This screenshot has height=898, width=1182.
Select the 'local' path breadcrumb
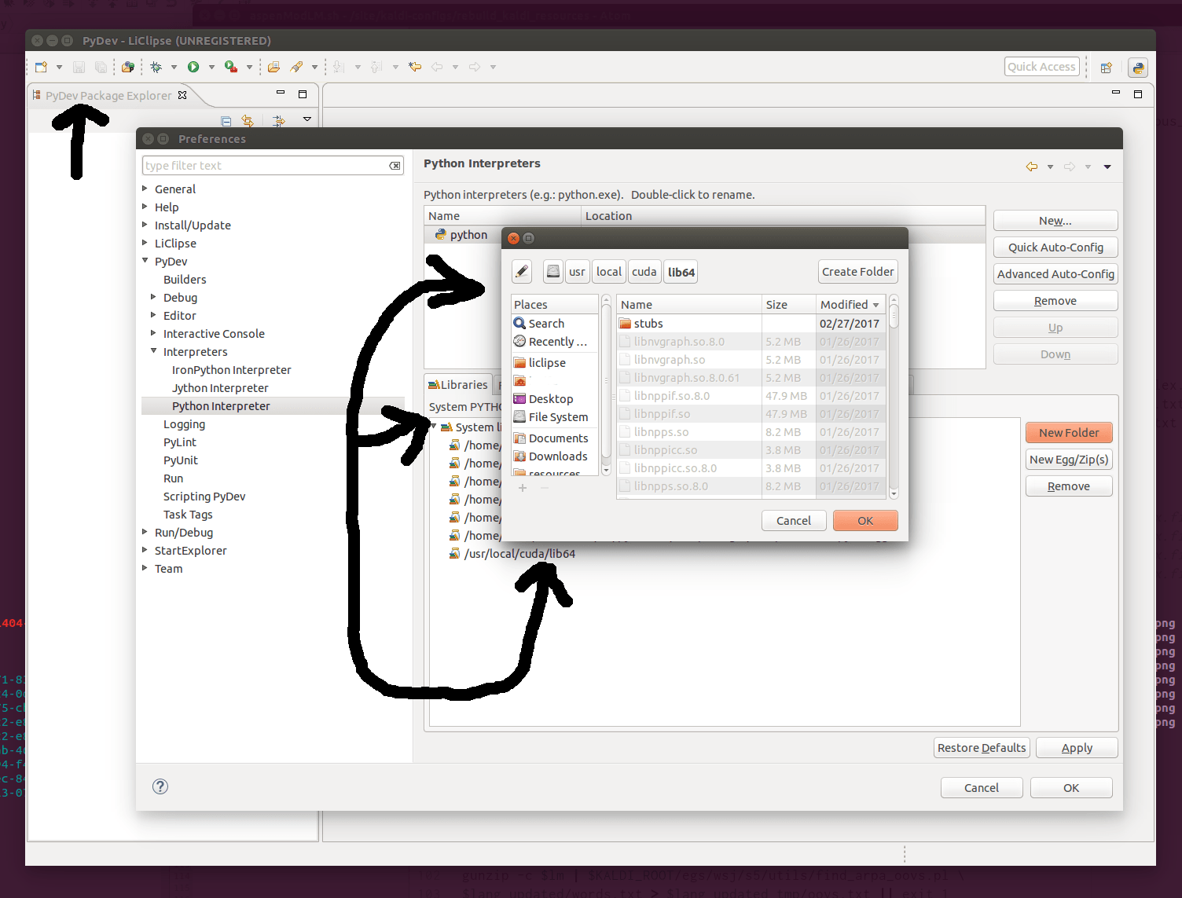click(609, 272)
